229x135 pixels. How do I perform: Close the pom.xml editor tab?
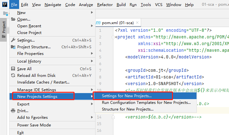click(137, 23)
